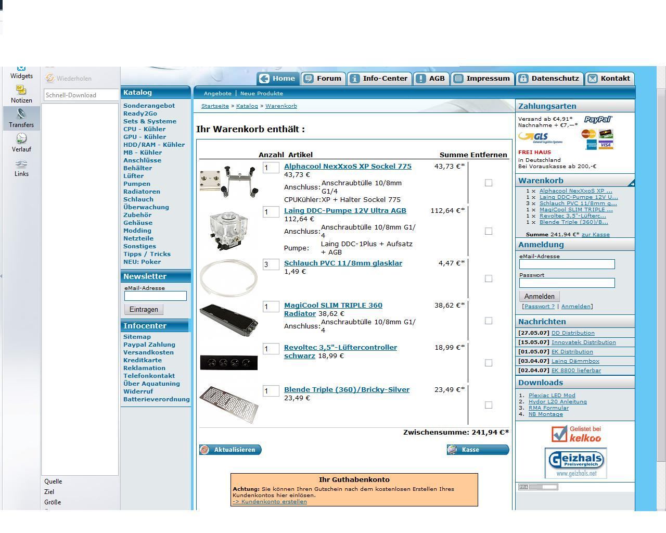Open Plexiac LED Mod download

click(x=552, y=396)
